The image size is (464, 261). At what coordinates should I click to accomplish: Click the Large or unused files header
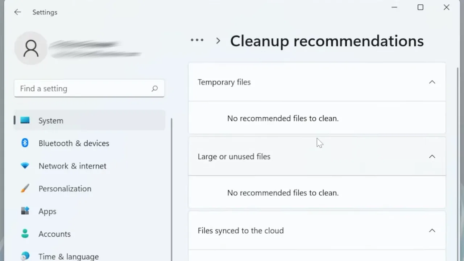(234, 156)
